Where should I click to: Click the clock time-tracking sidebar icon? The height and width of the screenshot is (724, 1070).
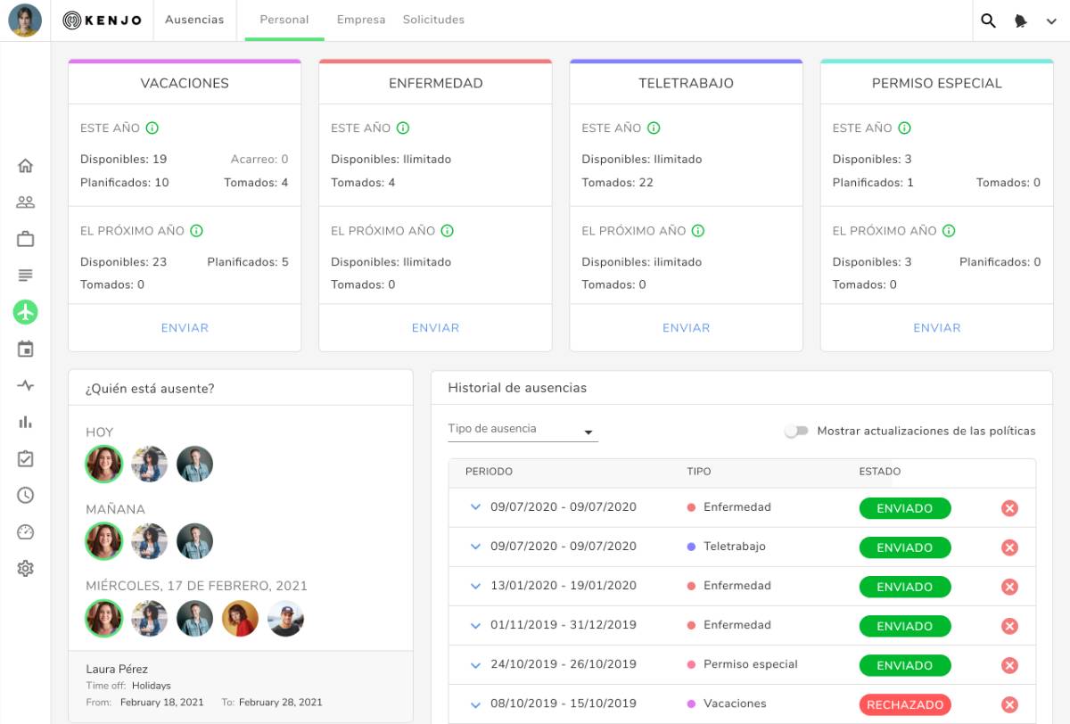(x=25, y=495)
